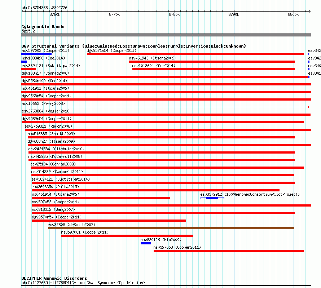Open nsv461931 (Itsara2009) variant
This screenshot has width=321, height=288.
[x=45, y=88]
